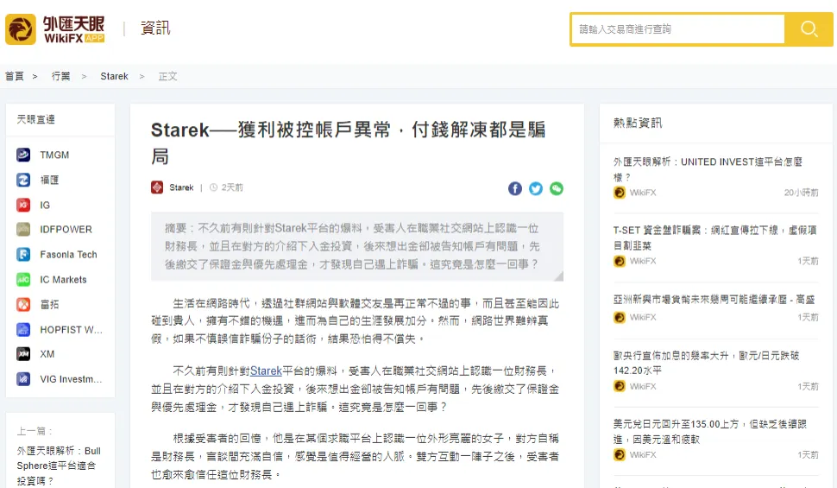Open 歐央行宣佈加息 hot news article
Viewport: 837px width, 488px height.
pos(706,363)
